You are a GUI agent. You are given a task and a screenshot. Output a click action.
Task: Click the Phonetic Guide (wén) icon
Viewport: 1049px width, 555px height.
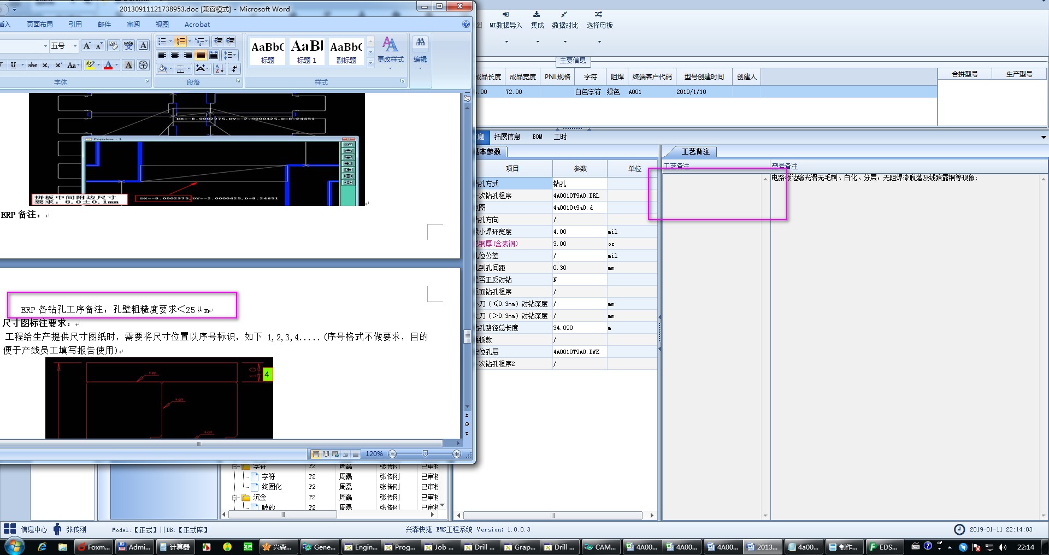(128, 46)
